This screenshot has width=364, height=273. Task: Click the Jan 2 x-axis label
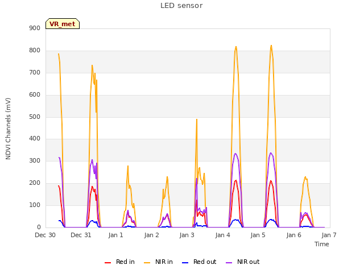[151, 235]
